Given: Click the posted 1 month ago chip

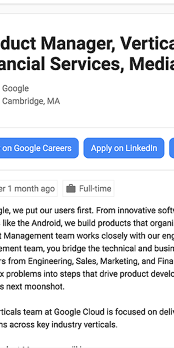Looking at the screenshot, I should (29, 188).
